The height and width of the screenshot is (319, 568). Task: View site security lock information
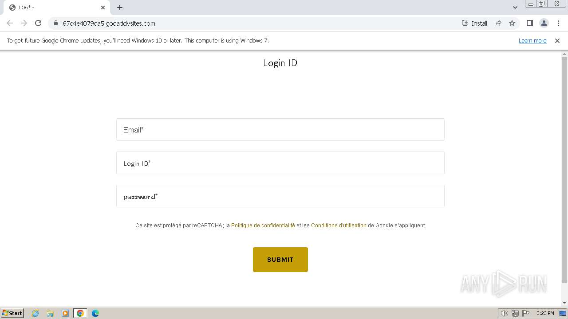click(56, 23)
